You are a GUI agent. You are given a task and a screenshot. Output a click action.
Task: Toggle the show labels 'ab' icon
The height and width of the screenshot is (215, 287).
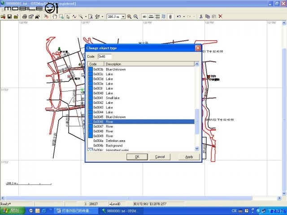[144, 17]
